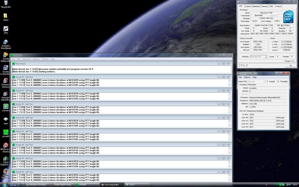Click the Worker #4 Self-Test window icon
The image size is (299, 187).
[x=13, y=118]
